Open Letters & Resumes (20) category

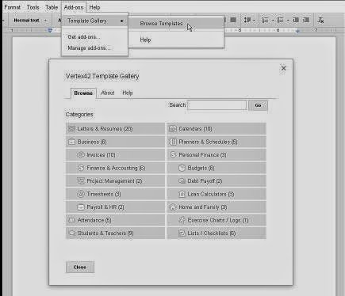point(115,129)
